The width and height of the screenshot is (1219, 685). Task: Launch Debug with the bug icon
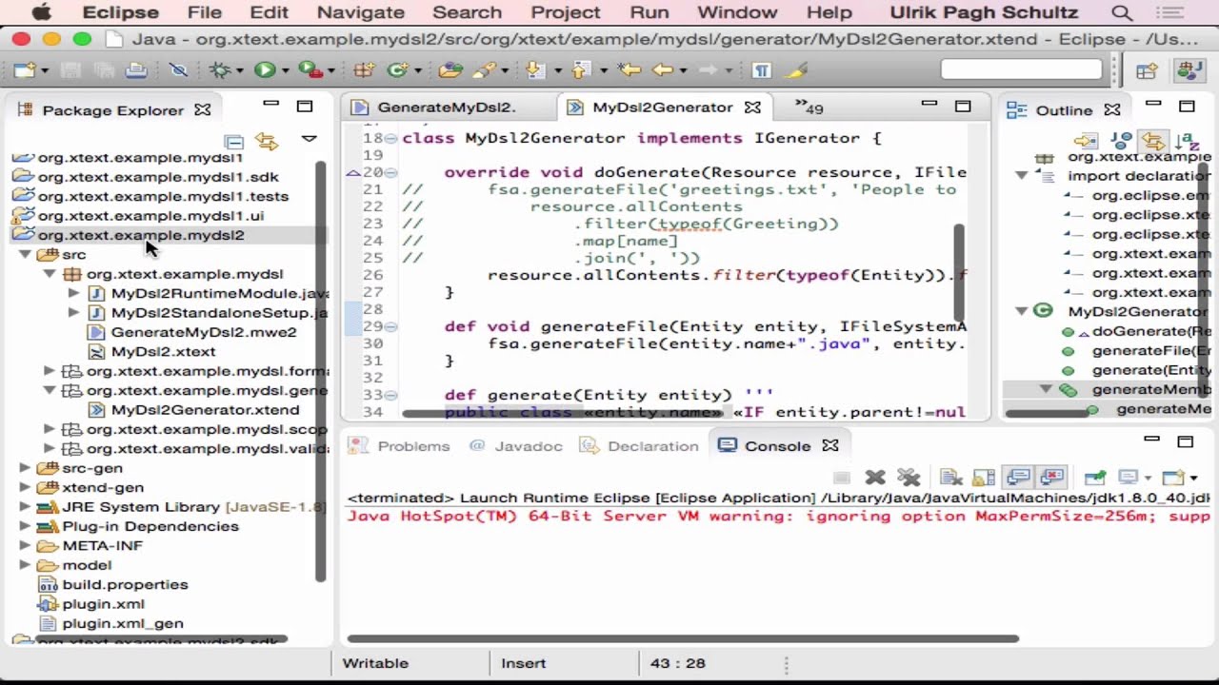click(x=220, y=70)
